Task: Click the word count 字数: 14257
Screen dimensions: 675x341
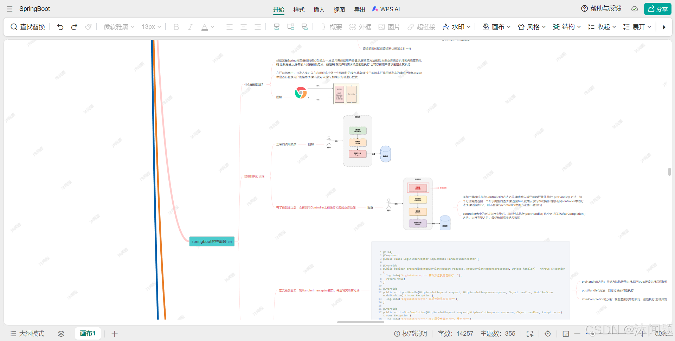Action: click(x=456, y=334)
